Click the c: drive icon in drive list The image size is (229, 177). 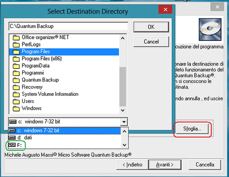[12, 131]
